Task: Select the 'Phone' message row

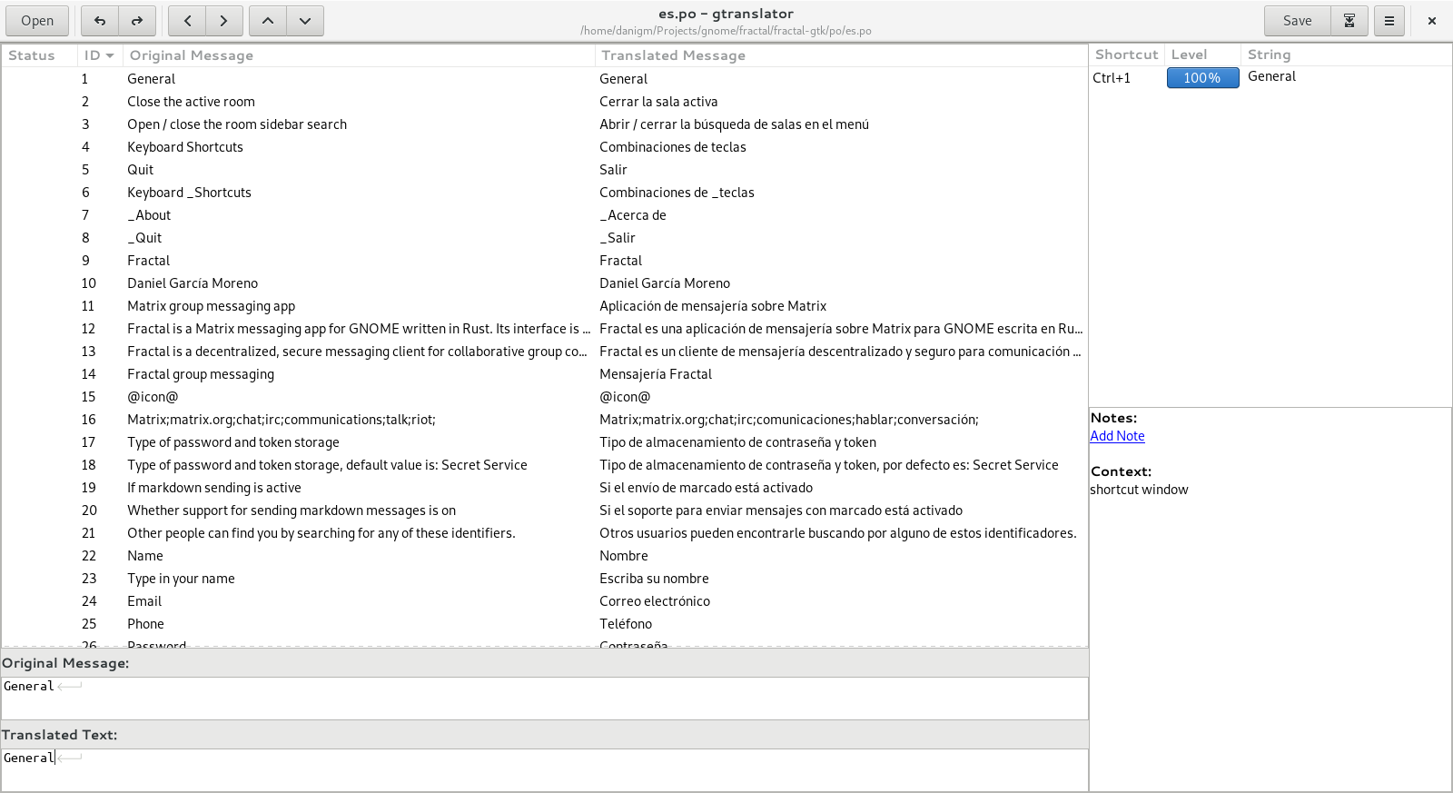Action: pyautogui.click(x=545, y=624)
